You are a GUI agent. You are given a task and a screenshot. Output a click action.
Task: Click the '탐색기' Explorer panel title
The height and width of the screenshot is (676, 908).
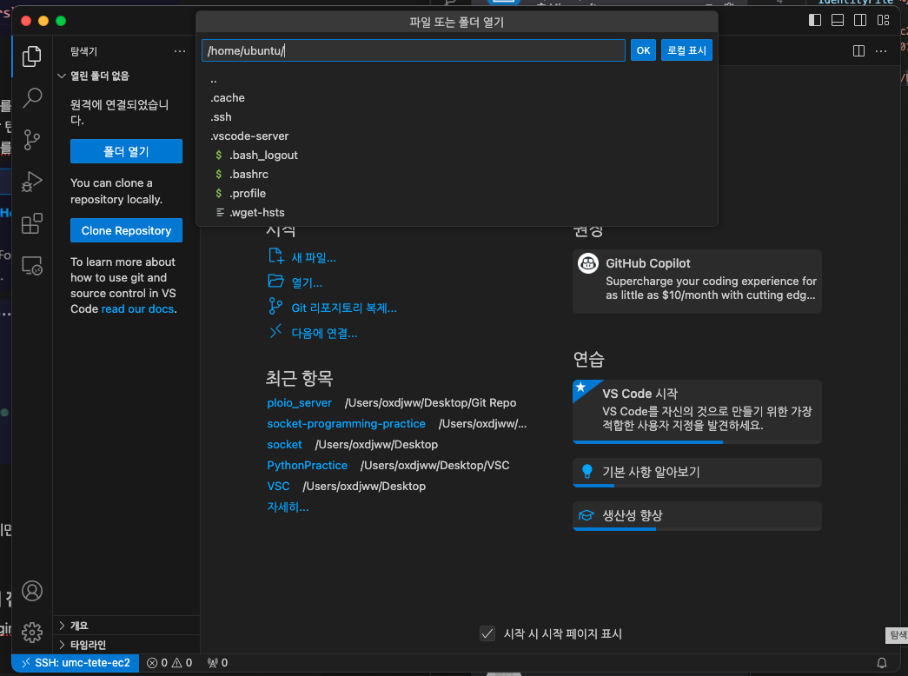coord(84,51)
